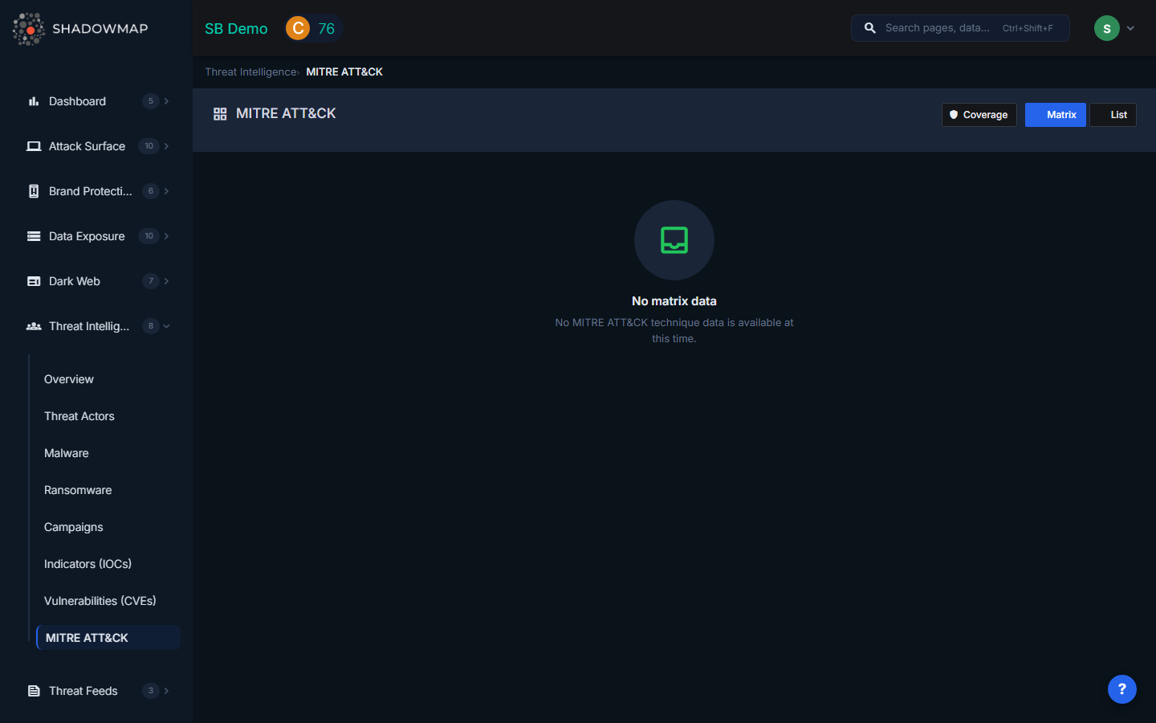Viewport: 1156px width, 723px height.
Task: Focus the Search pages, data field
Action: point(938,28)
